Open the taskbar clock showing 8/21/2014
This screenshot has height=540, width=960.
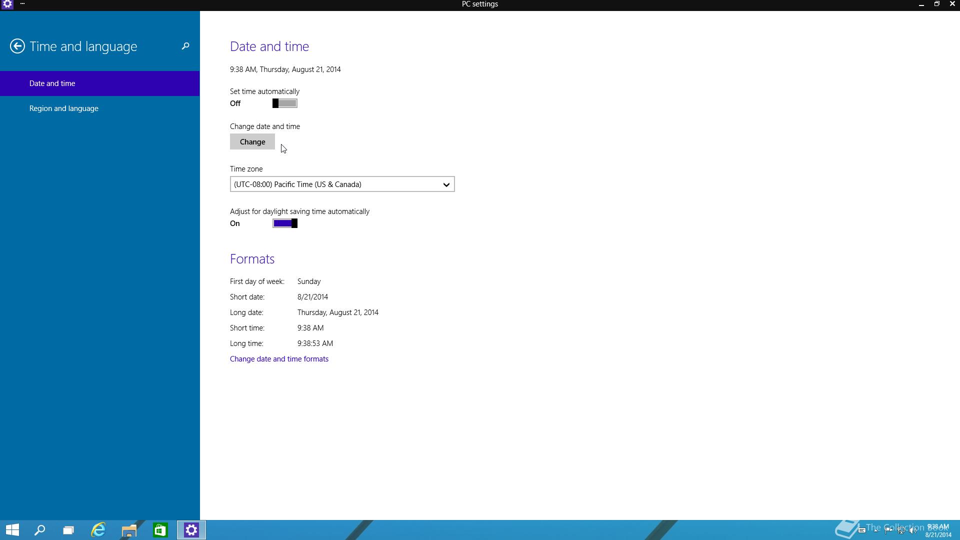938,530
